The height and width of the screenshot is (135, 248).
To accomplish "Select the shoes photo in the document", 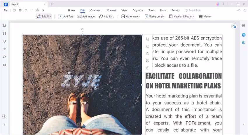I will click(x=82, y=85).
